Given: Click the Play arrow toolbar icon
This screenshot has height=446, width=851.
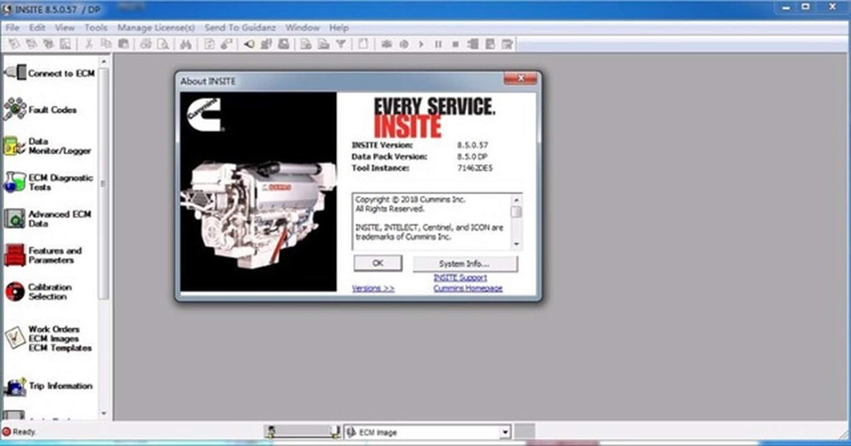Looking at the screenshot, I should click(x=421, y=44).
